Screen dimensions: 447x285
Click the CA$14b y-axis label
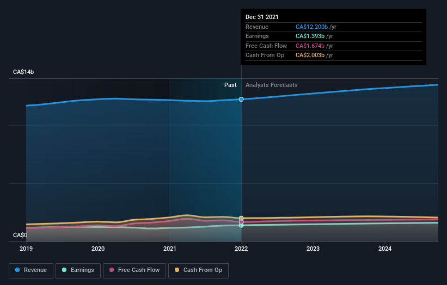pyautogui.click(x=23, y=72)
